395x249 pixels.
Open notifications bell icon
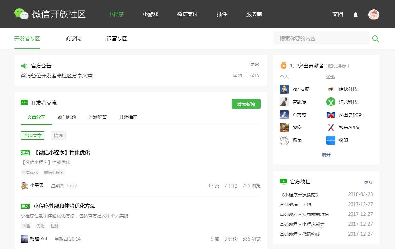click(x=356, y=14)
